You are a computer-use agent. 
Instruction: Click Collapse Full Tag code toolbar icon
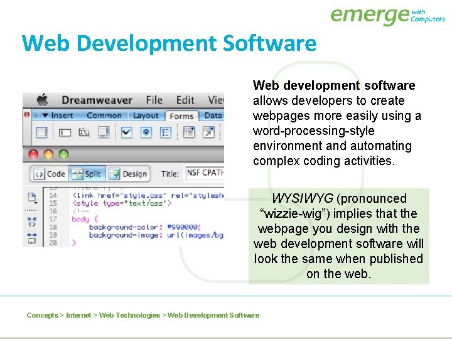pos(32,222)
